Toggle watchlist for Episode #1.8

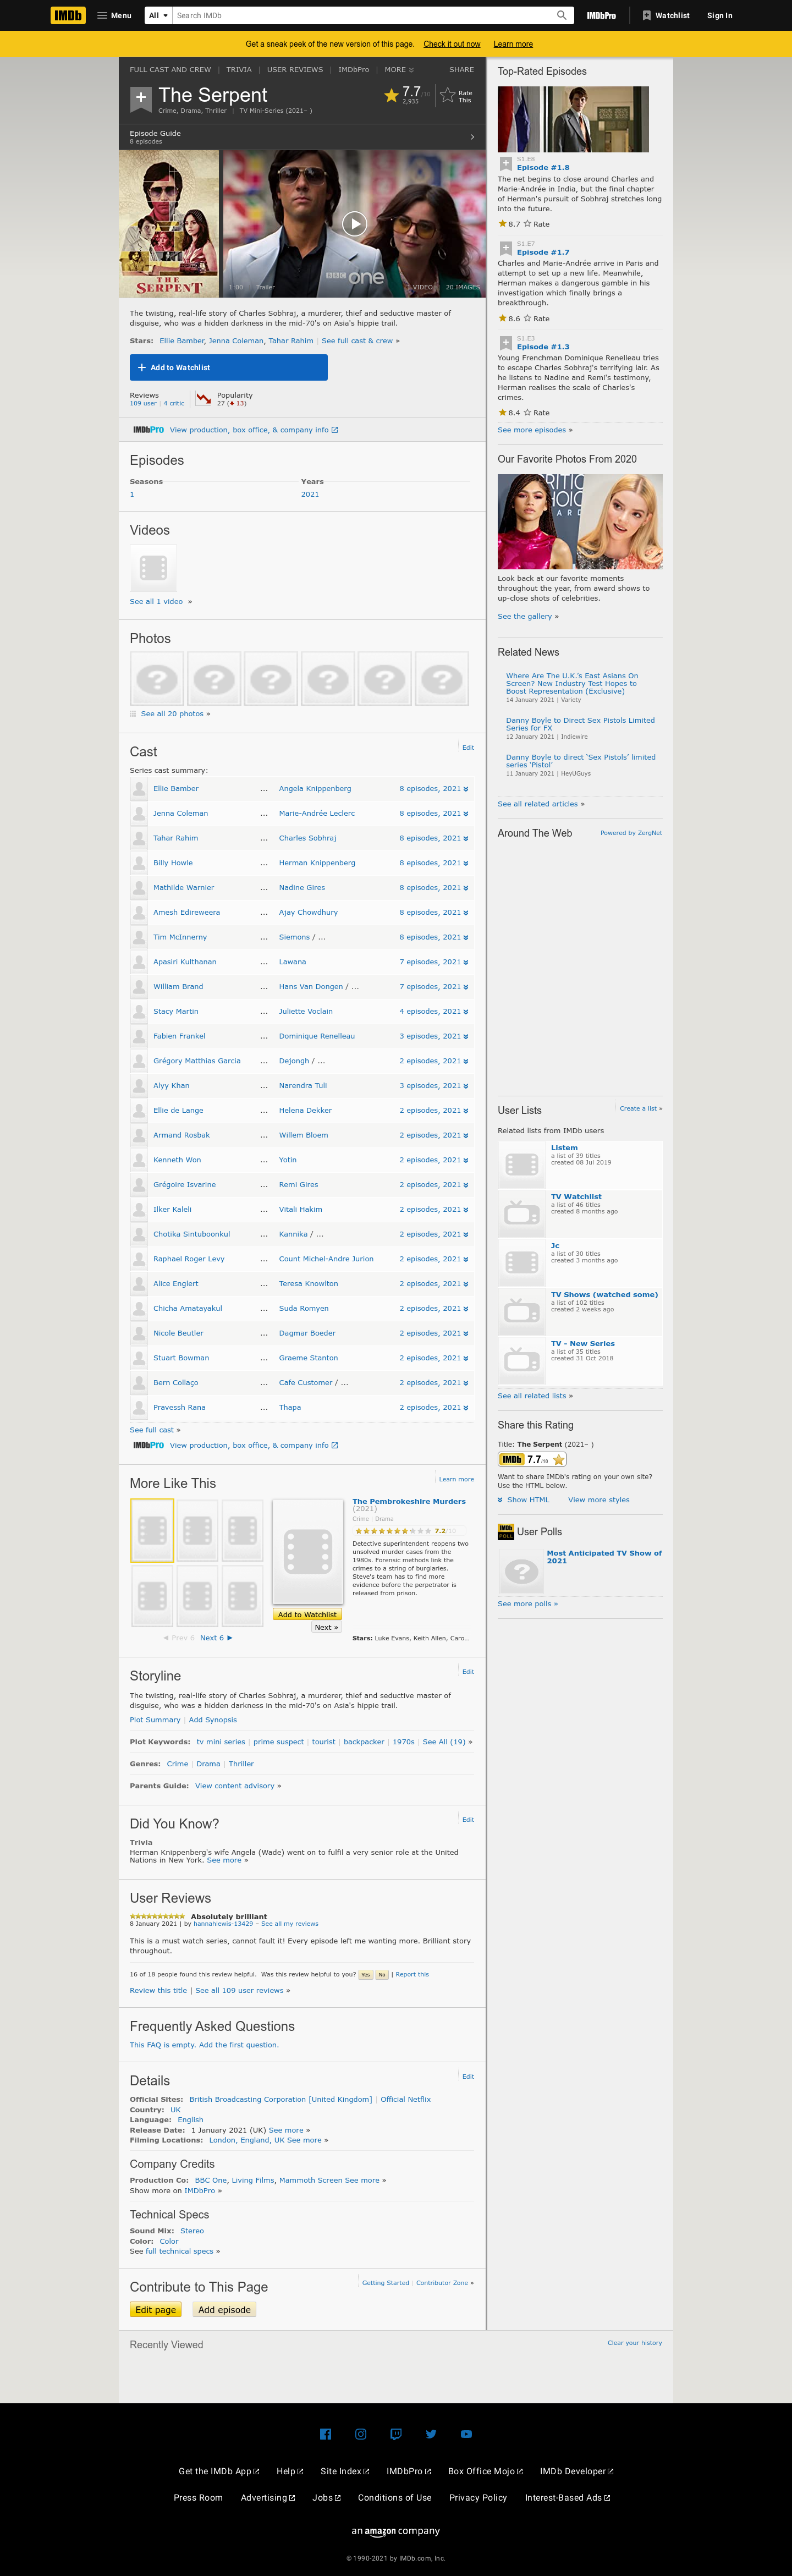point(506,163)
